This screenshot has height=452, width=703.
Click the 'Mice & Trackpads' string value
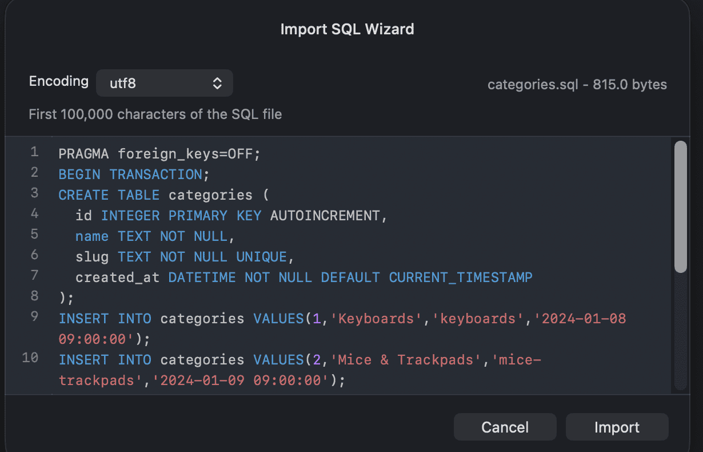pos(405,360)
